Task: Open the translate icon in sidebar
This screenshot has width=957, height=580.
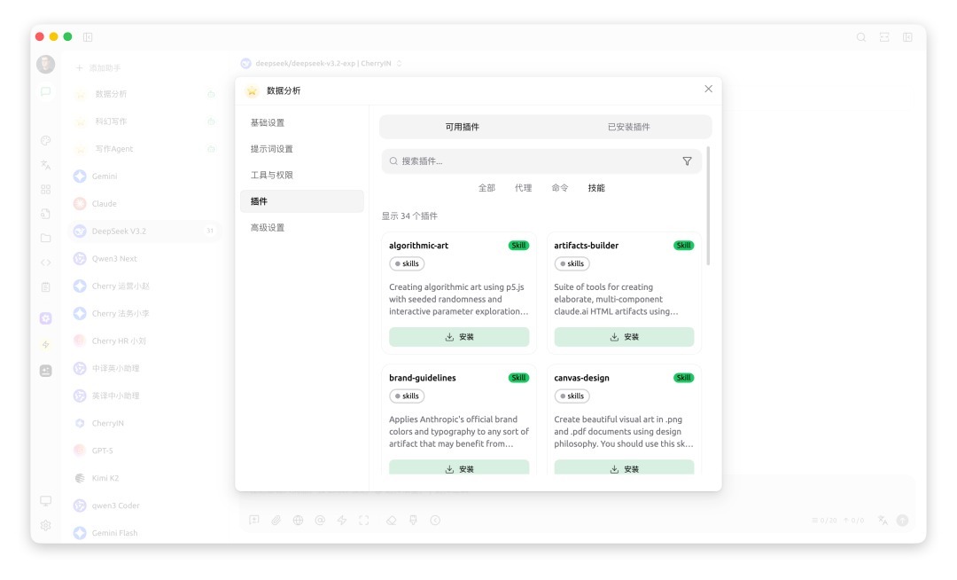Action: 46,165
